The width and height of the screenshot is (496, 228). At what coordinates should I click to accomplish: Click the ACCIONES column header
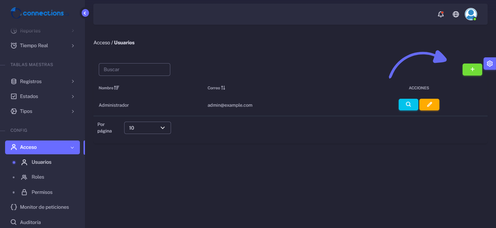419,88
